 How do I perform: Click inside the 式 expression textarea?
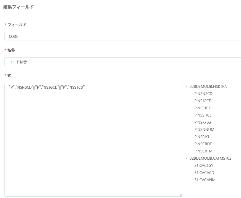[x=94, y=140]
